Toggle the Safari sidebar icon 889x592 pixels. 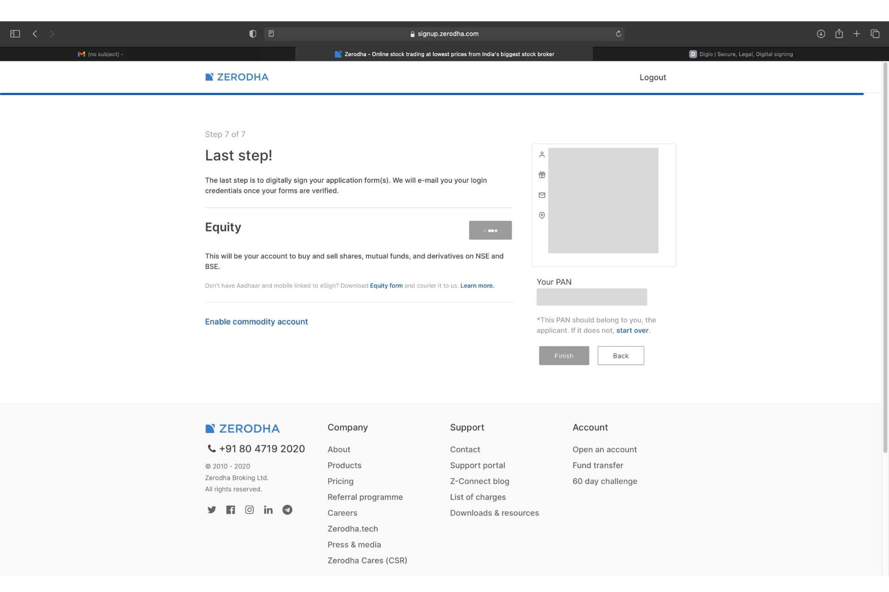(x=15, y=34)
